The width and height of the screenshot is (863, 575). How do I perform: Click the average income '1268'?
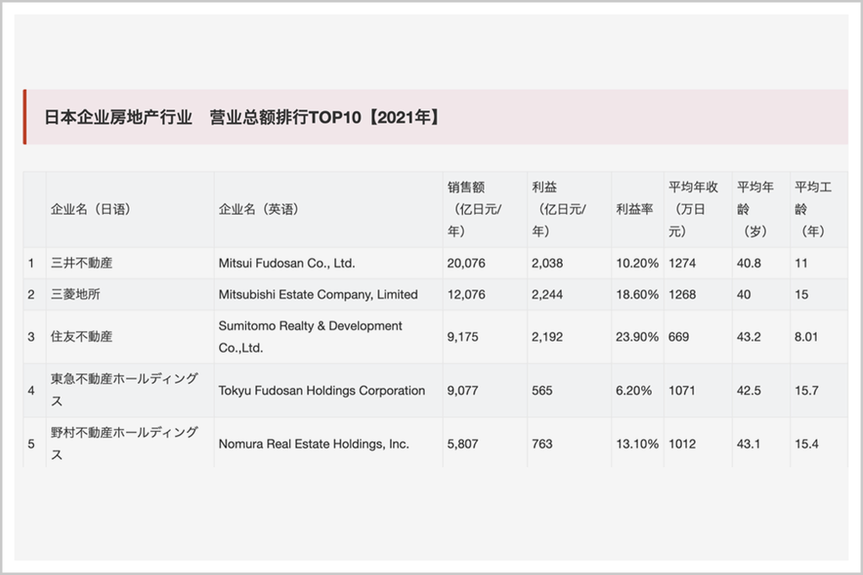click(x=682, y=295)
